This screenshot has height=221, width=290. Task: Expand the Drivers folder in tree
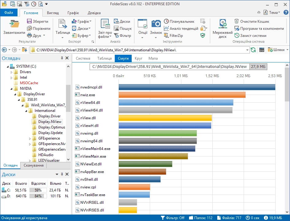click(11, 72)
